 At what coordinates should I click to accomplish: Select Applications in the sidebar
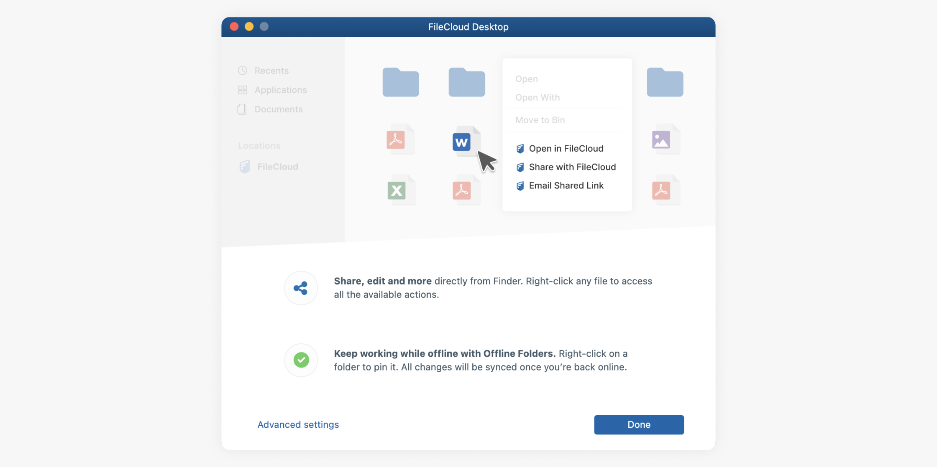(281, 90)
